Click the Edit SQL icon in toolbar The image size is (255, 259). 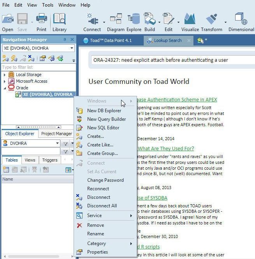tap(169, 19)
